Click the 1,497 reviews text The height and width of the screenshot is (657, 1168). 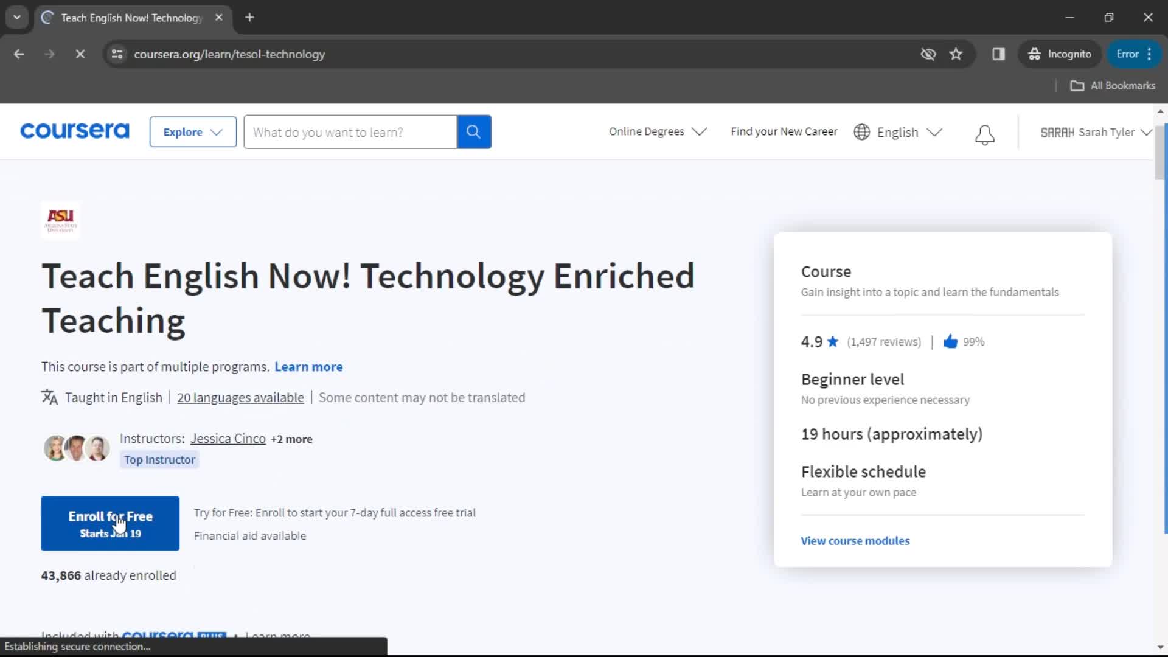point(884,342)
